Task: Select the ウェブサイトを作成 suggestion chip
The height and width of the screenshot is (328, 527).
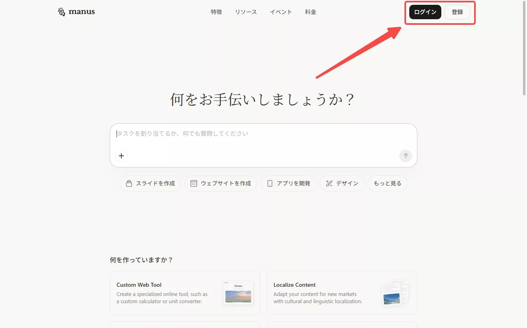Action: [x=221, y=183]
